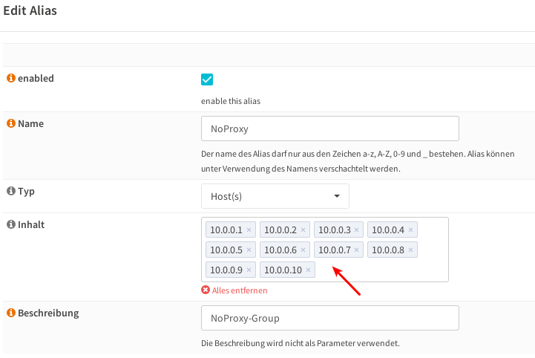Click the info icon next to enabled
This screenshot has height=358, width=535.
[x=11, y=78]
